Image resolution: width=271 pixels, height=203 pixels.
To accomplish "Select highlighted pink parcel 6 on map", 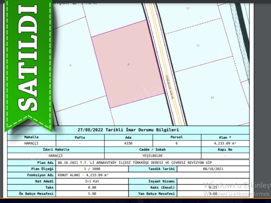I will (128, 64).
